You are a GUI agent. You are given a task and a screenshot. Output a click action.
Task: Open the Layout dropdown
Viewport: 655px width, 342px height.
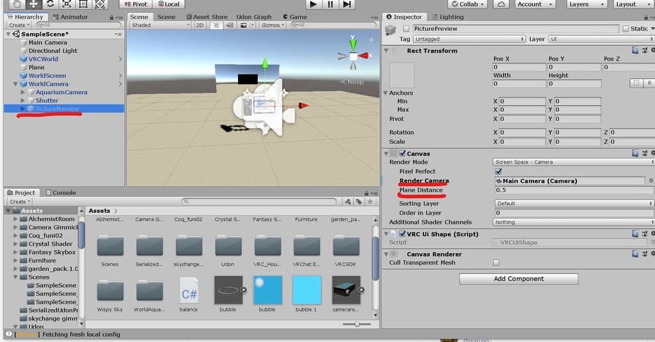pos(633,4)
